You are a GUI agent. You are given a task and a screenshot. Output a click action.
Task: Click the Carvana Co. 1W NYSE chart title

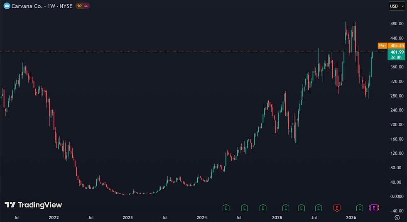click(x=42, y=6)
